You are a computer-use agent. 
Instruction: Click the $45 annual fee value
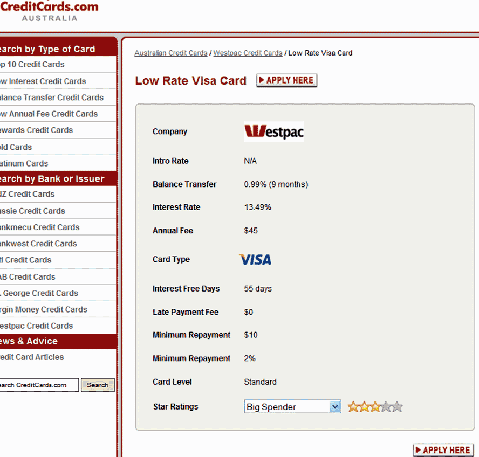tap(251, 231)
